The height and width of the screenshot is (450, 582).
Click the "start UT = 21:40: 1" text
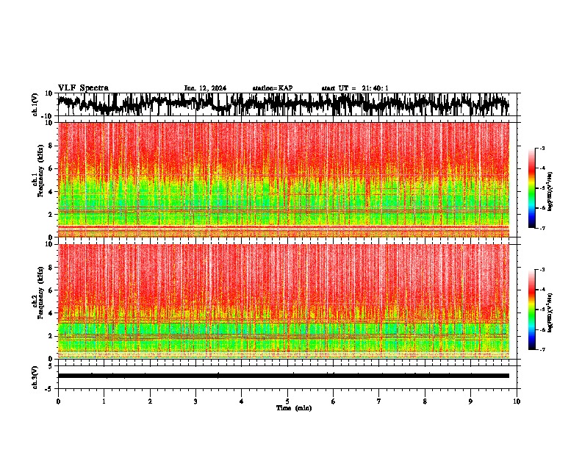tap(355, 88)
